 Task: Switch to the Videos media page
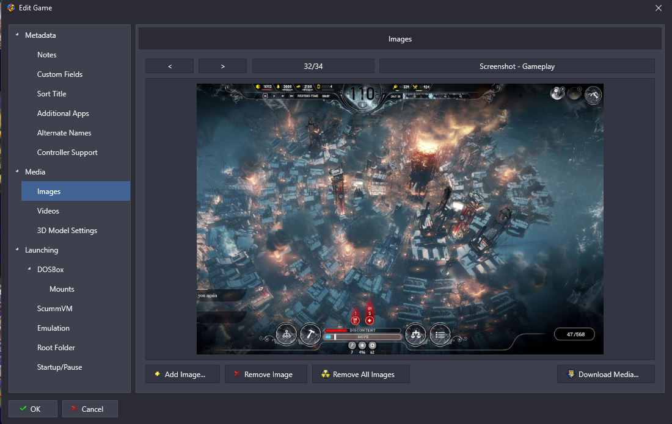click(x=48, y=211)
